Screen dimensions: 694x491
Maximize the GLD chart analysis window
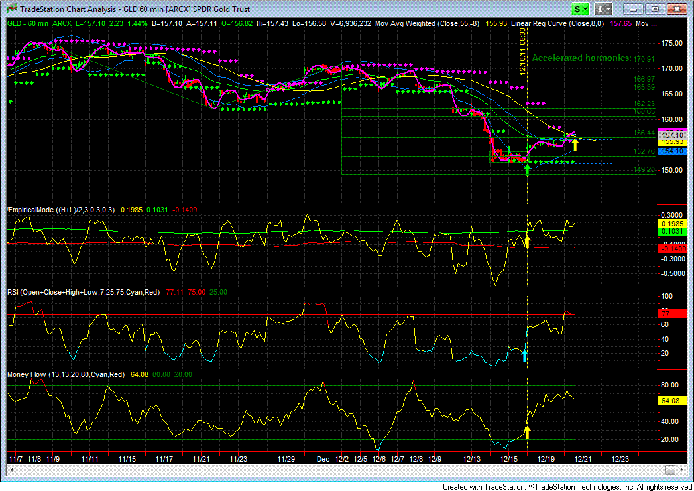tap(655, 9)
